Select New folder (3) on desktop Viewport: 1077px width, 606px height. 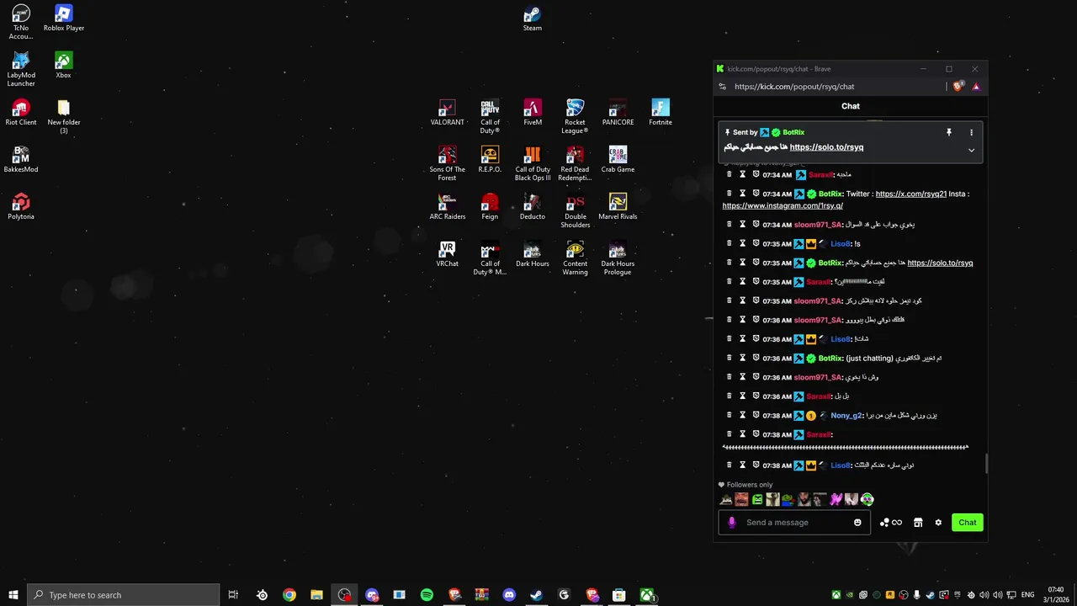(x=64, y=117)
